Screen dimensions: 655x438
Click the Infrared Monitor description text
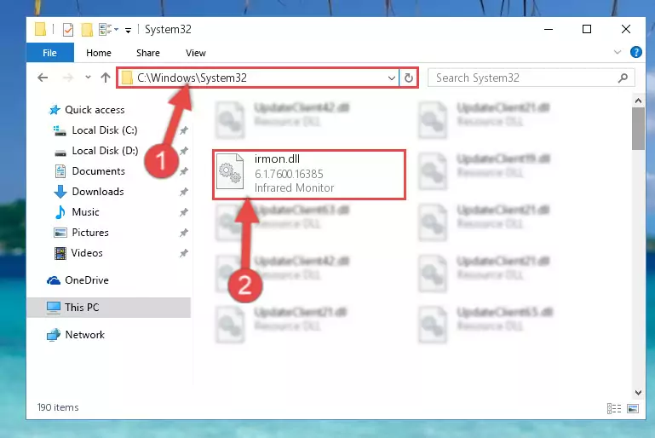click(x=295, y=188)
